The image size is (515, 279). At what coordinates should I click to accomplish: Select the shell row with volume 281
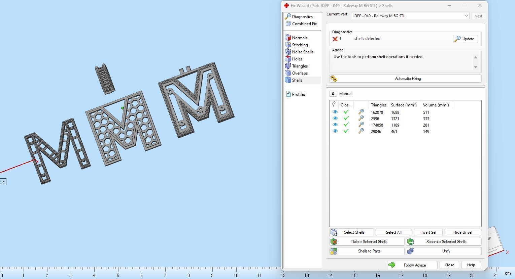(x=405, y=125)
